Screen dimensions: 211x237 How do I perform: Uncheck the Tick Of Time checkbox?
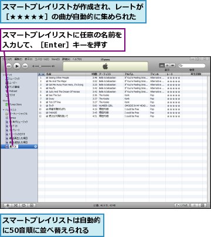click(47, 102)
